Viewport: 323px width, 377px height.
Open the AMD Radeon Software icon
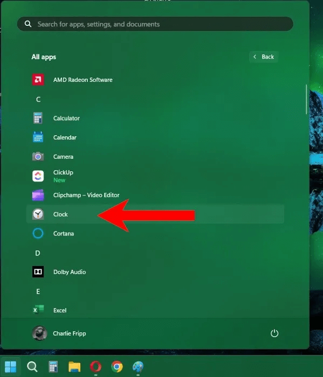38,80
